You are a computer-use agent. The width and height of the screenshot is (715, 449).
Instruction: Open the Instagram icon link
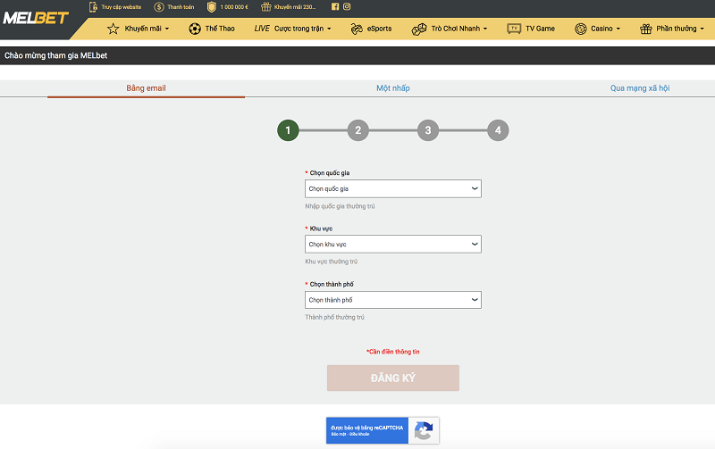point(347,7)
